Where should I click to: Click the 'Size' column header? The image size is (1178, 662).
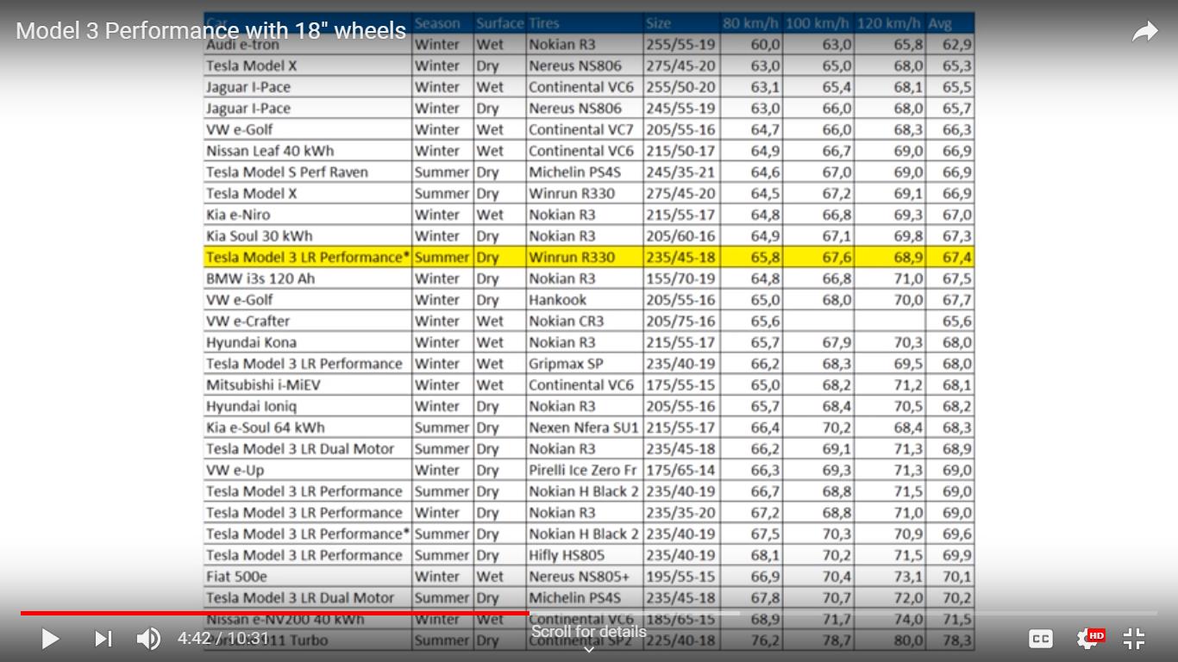(x=681, y=23)
